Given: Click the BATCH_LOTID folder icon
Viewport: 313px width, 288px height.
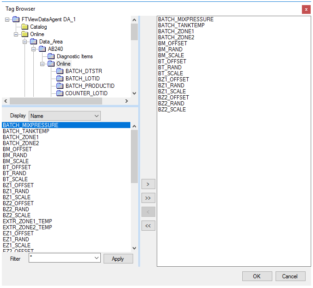Looking at the screenshot, I should point(60,79).
